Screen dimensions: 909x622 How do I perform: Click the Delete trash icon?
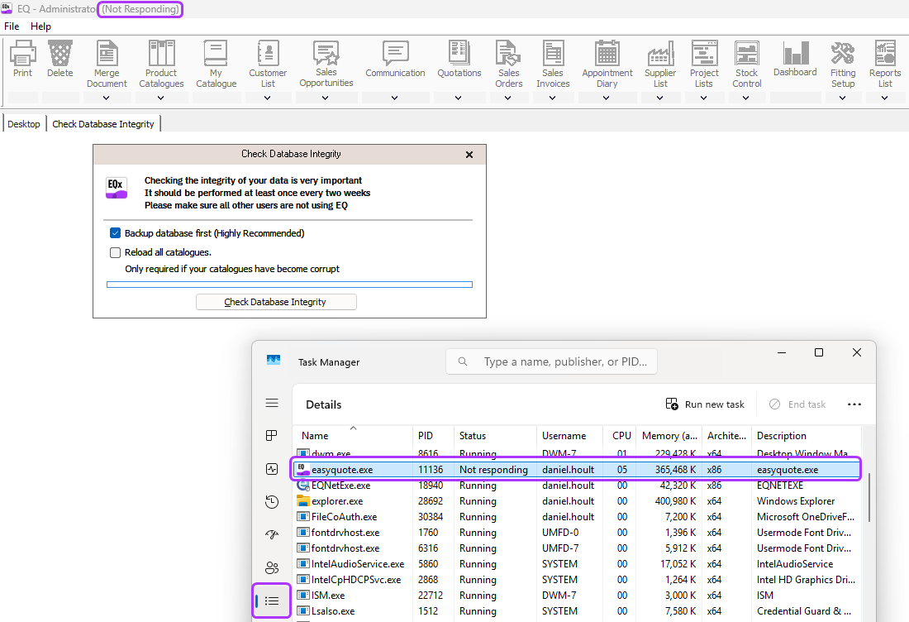[x=60, y=53]
